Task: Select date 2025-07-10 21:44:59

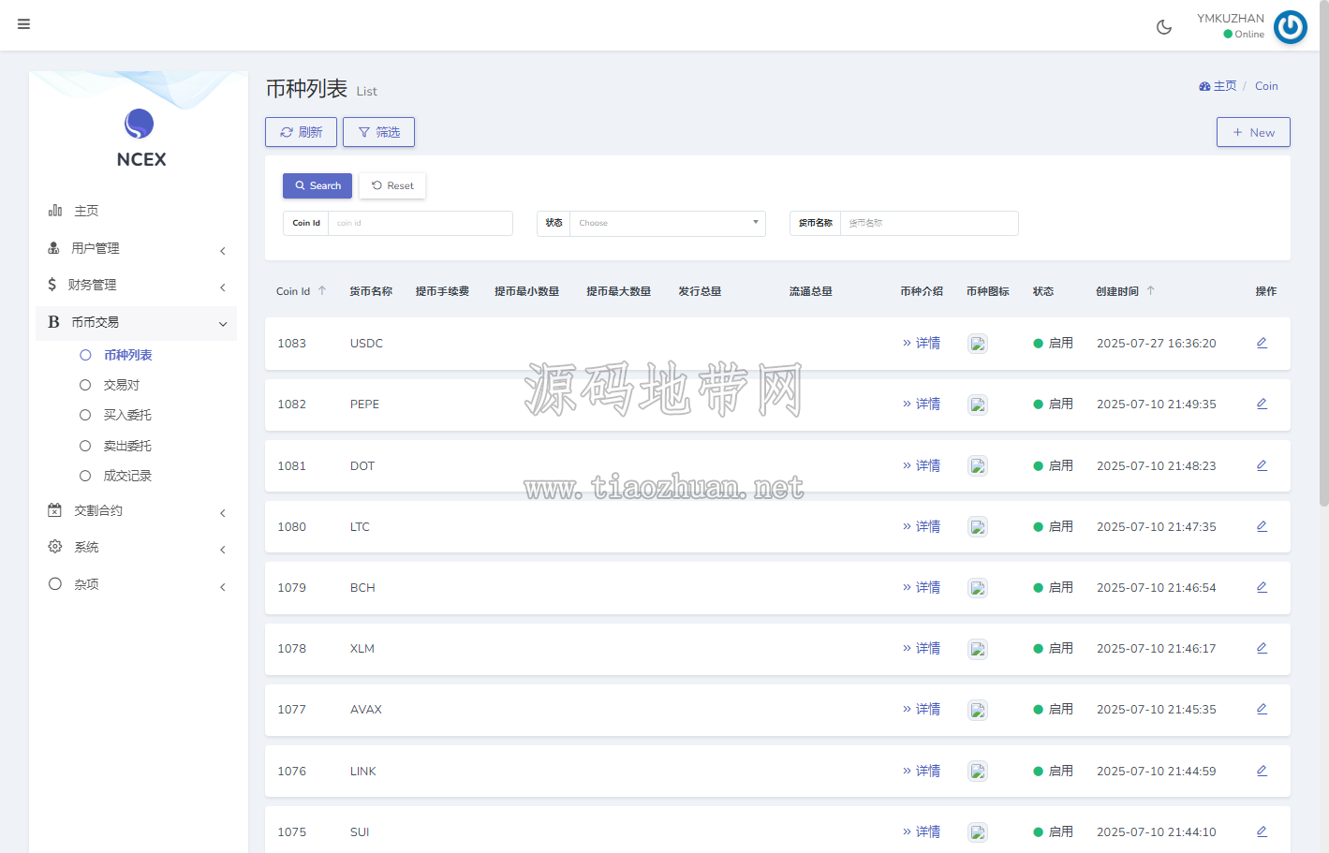Action: click(x=1156, y=772)
